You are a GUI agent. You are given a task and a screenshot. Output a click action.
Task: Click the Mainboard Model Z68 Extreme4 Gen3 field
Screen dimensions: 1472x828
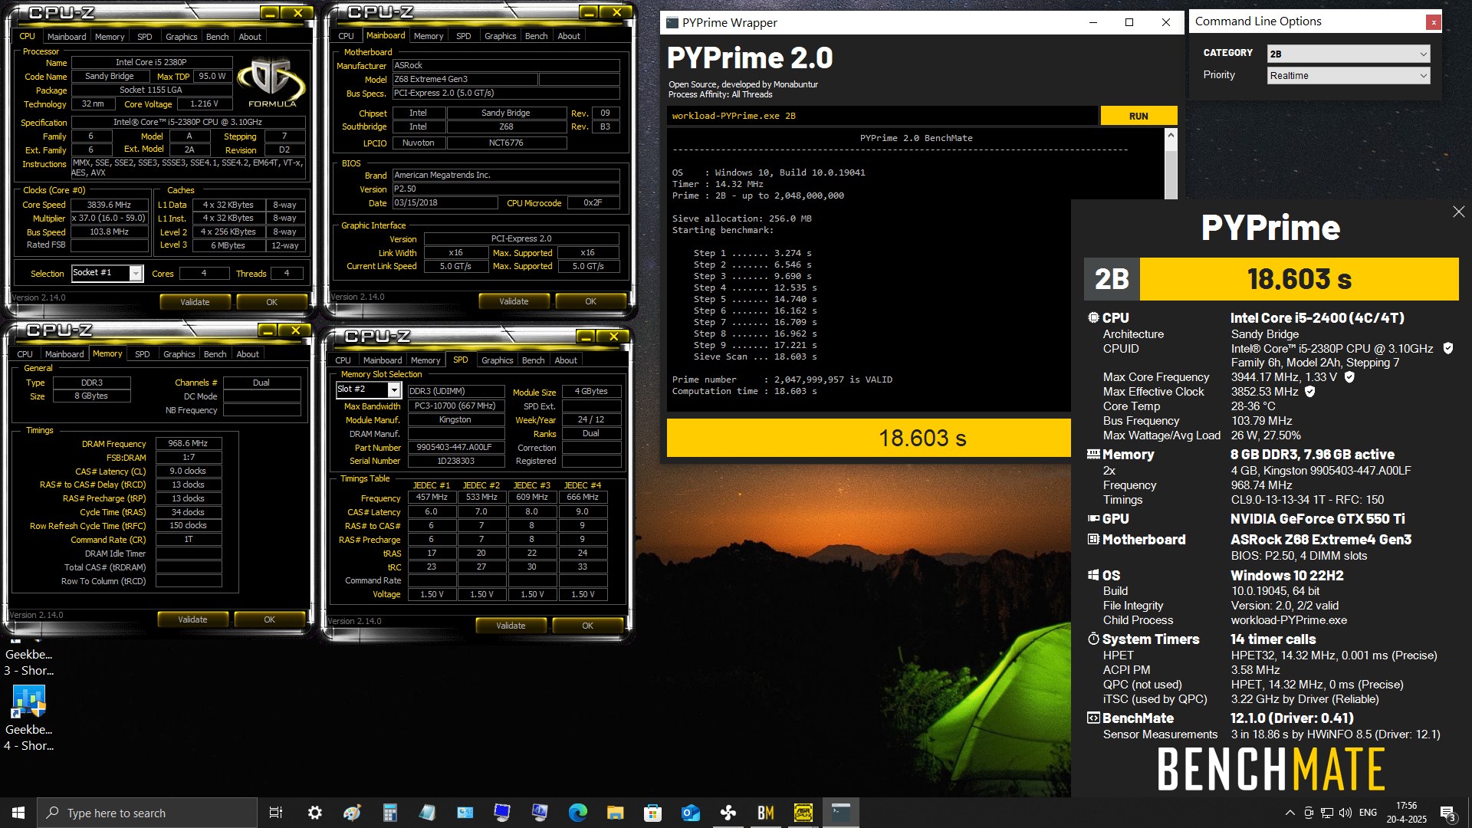(465, 79)
